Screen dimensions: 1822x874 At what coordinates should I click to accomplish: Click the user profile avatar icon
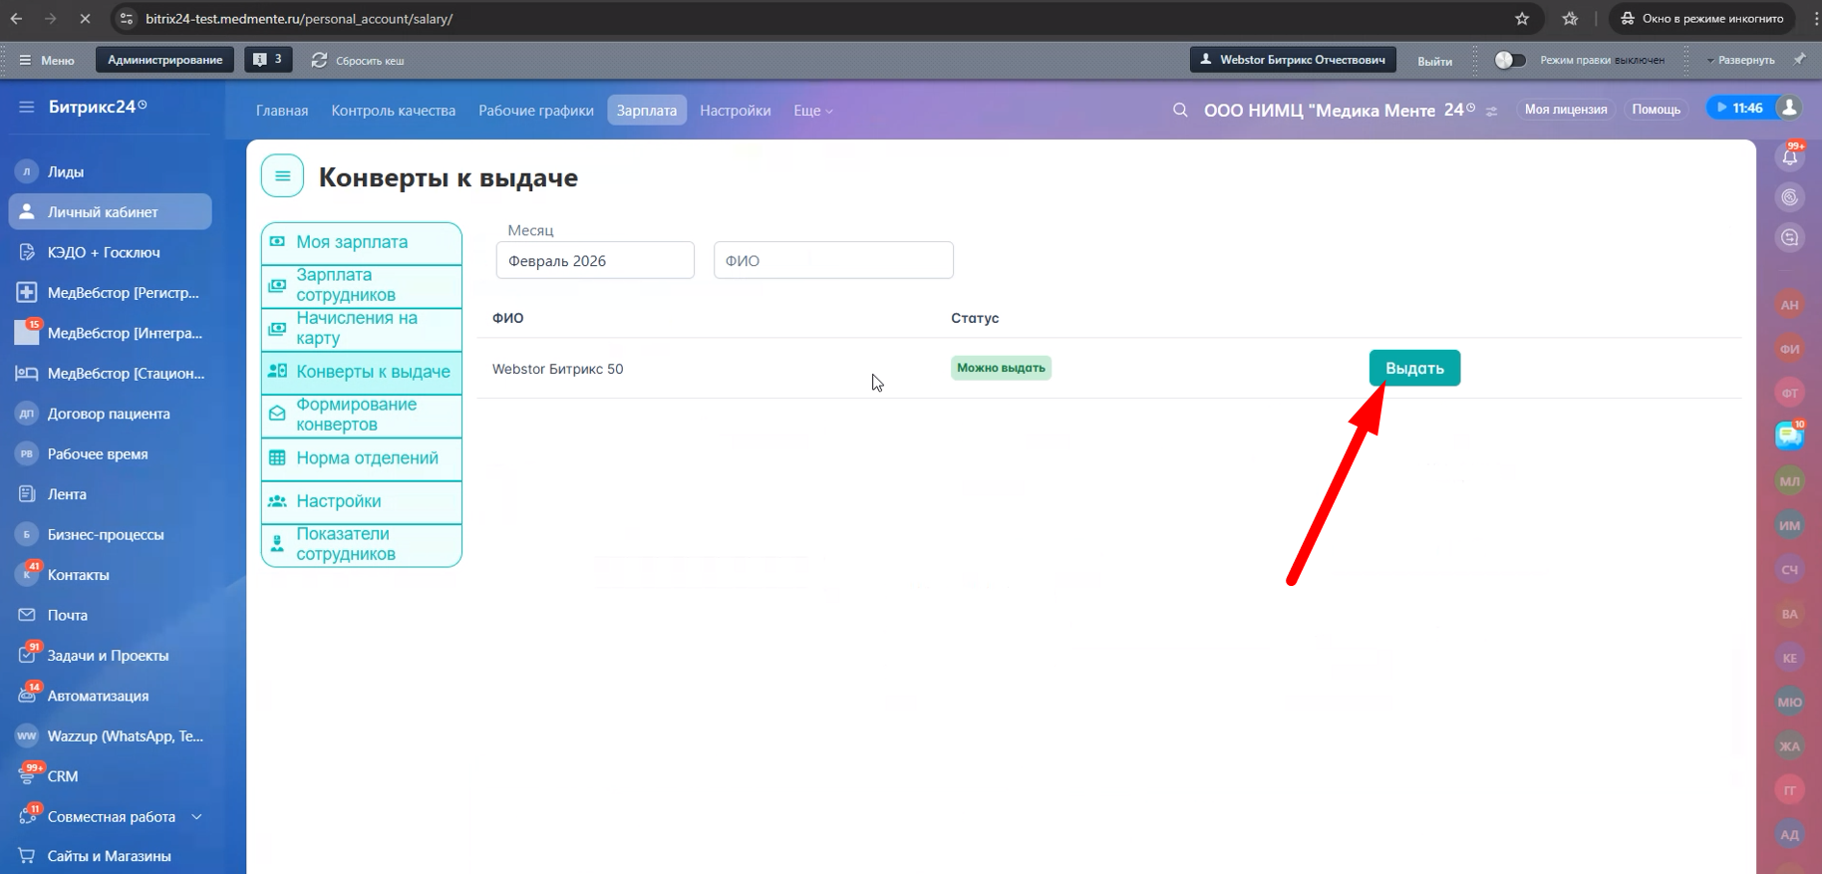(1789, 108)
